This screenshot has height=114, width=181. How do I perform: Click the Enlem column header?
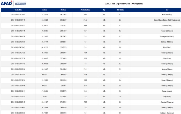point(44,10)
